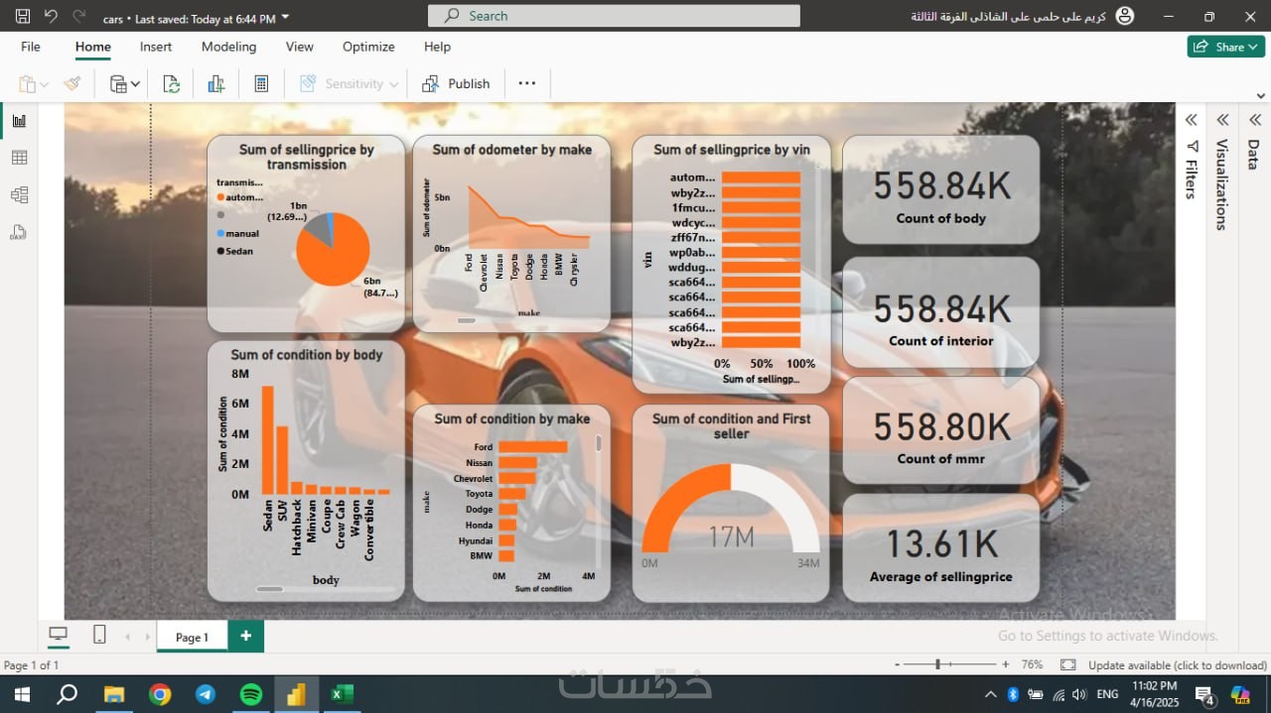This screenshot has height=713, width=1271.
Task: Click the Redo arrow icon
Action: pos(79,16)
